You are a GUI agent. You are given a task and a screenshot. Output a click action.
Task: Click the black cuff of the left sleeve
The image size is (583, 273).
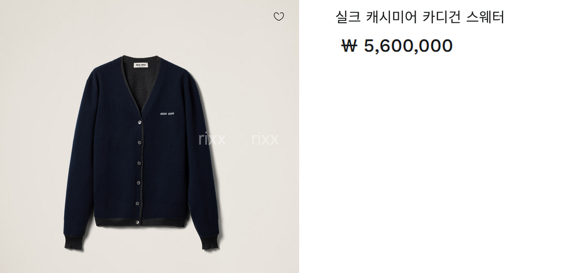(x=73, y=242)
